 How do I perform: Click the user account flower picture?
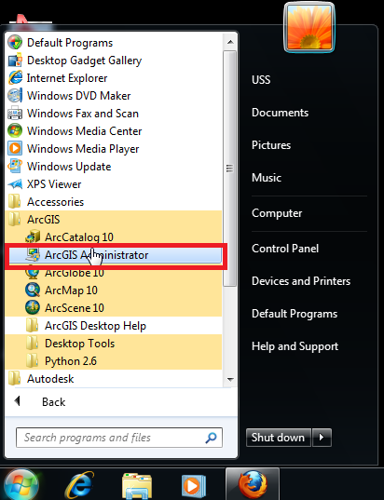[x=309, y=28]
